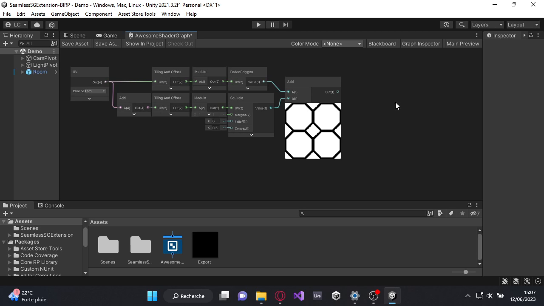Lock the Project panel

[x=470, y=205]
